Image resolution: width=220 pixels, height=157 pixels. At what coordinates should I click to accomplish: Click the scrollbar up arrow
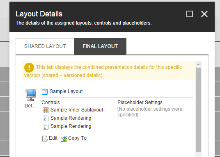pyautogui.click(x=198, y=64)
